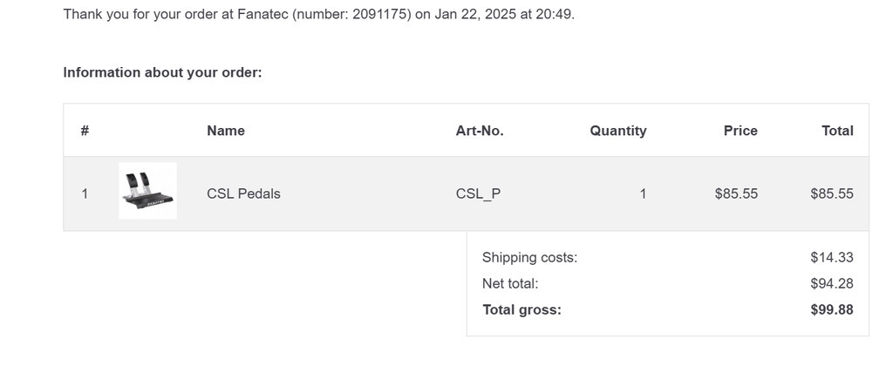Click the Art-No. column header
893x366 pixels.
click(480, 131)
